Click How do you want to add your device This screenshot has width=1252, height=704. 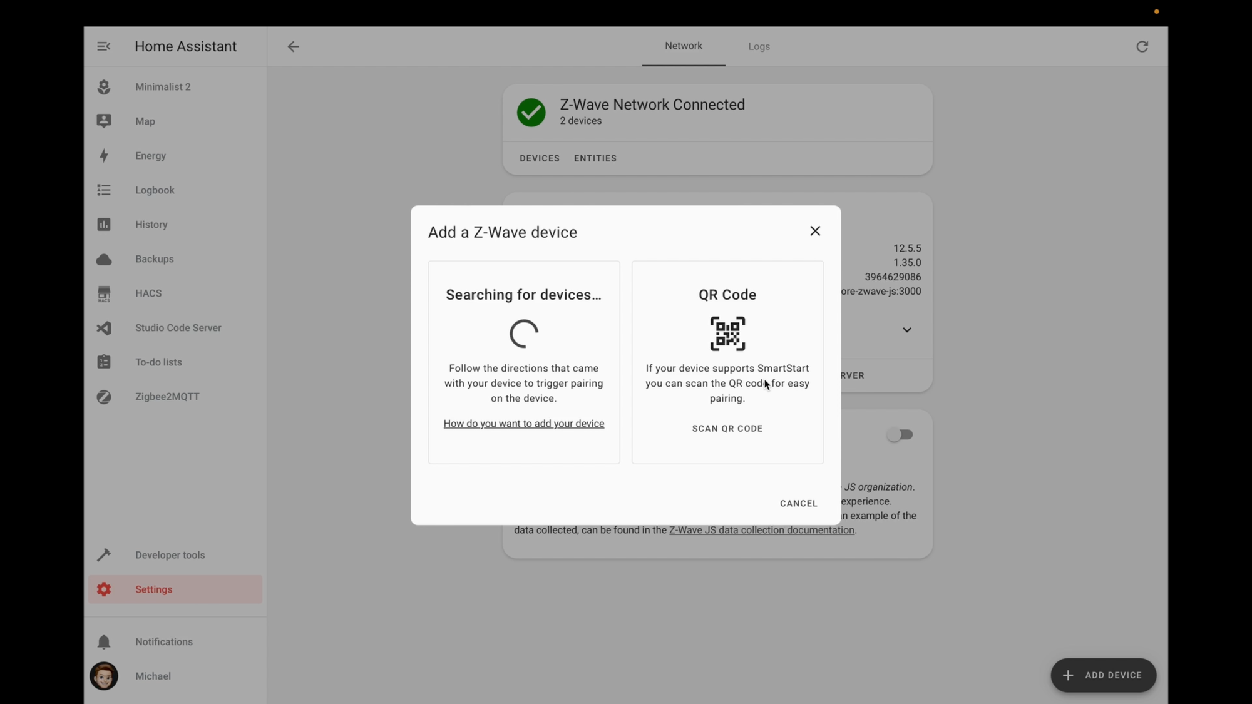[x=523, y=424]
